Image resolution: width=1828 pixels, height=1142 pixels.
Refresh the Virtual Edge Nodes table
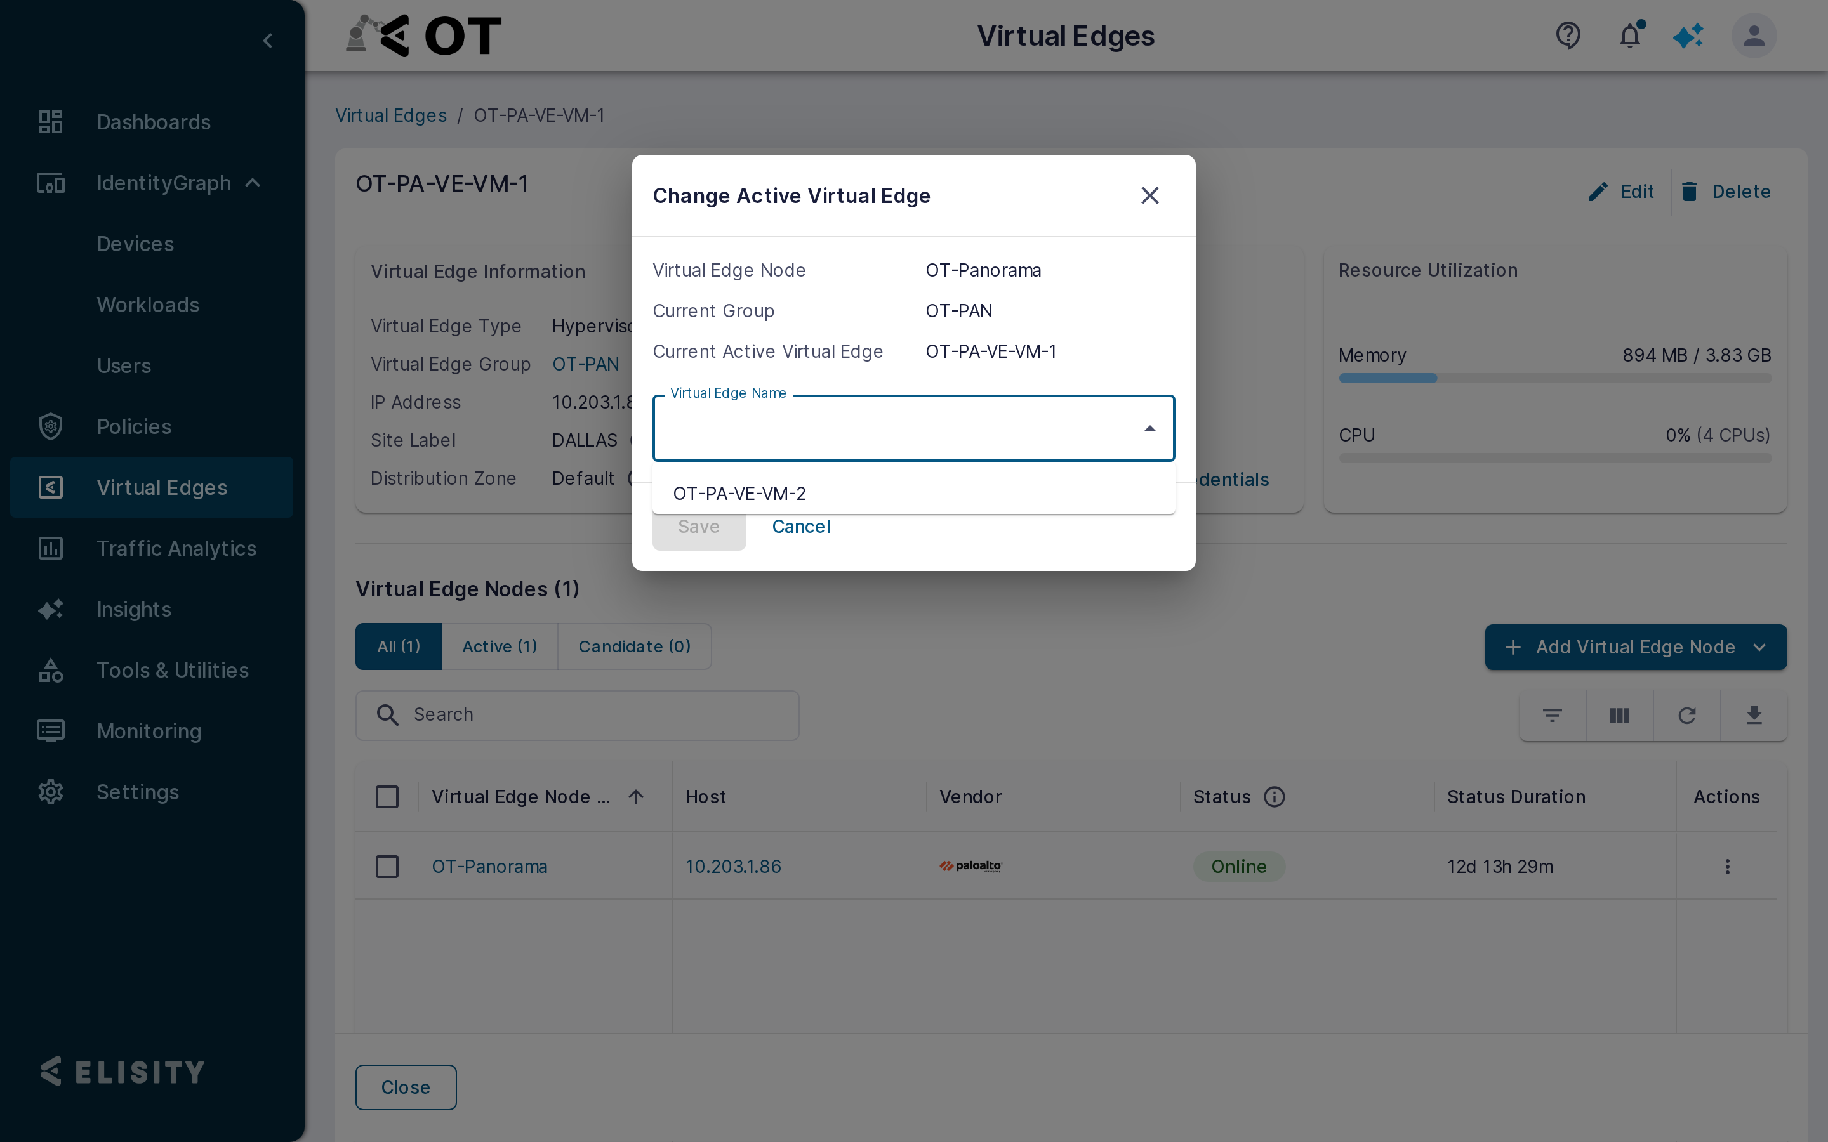[1686, 715]
